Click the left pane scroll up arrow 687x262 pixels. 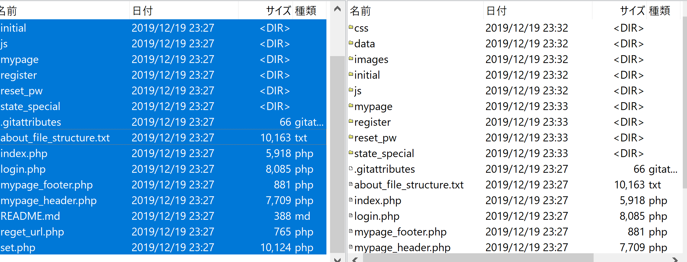(338, 9)
